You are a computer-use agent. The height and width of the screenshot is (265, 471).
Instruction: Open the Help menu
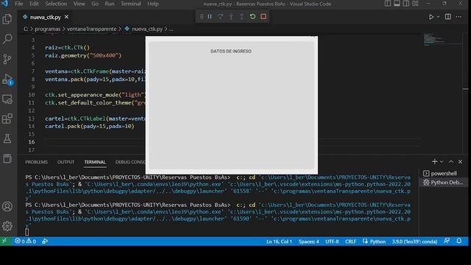pyautogui.click(x=153, y=4)
